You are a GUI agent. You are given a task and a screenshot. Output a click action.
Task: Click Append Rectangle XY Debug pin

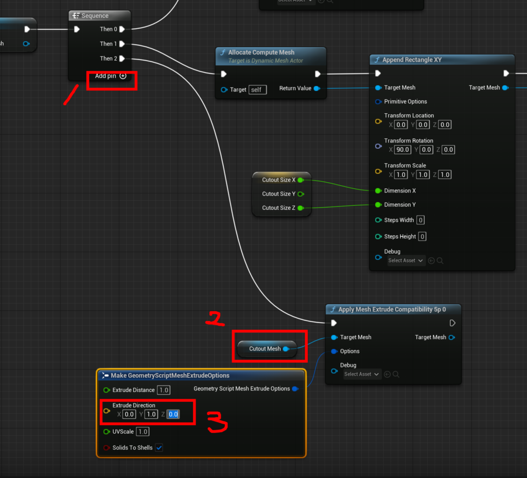tap(378, 257)
